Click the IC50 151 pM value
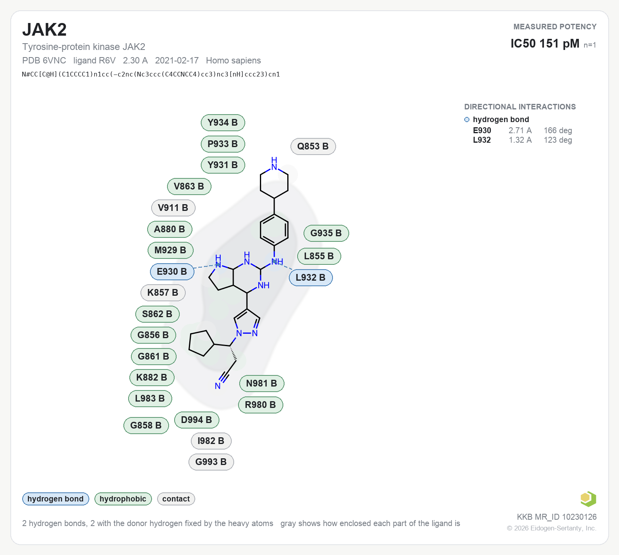 (x=545, y=44)
